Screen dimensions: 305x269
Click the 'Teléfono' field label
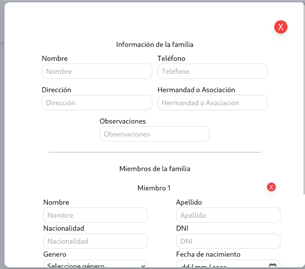(x=171, y=58)
